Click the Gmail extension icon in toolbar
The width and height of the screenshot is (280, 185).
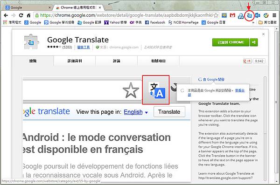[x=232, y=15]
